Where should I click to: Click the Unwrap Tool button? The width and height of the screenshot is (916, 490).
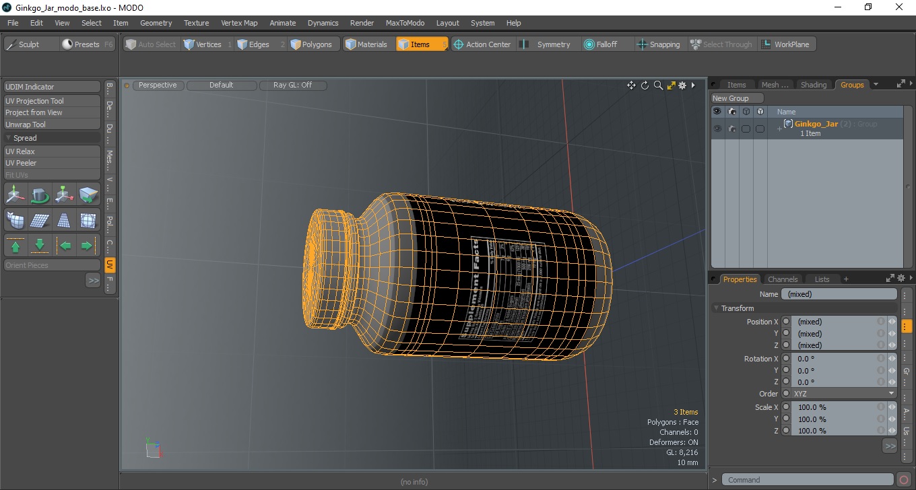click(53, 125)
